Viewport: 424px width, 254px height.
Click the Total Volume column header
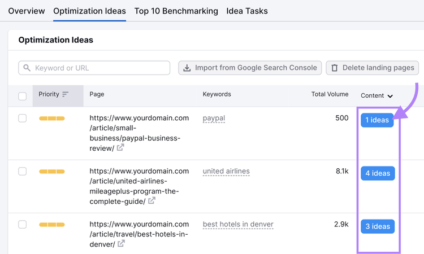330,94
